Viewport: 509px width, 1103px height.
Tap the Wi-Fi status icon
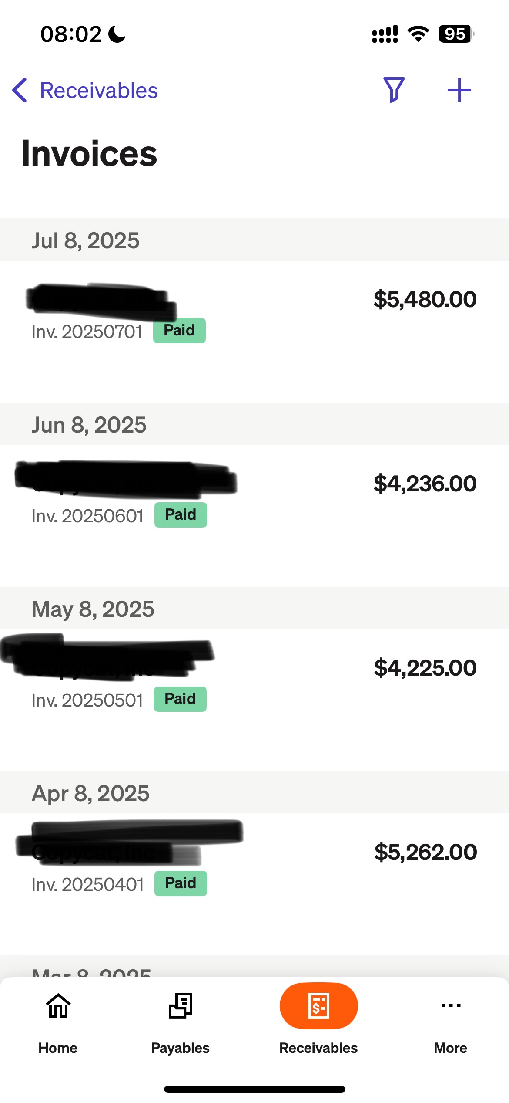coord(418,34)
